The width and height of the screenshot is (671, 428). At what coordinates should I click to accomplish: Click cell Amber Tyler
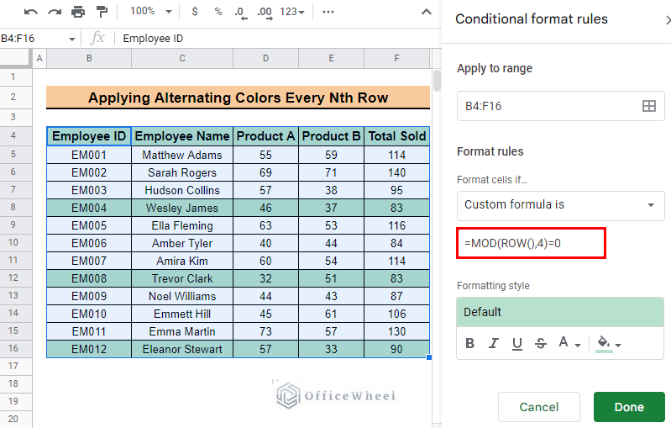pyautogui.click(x=182, y=243)
